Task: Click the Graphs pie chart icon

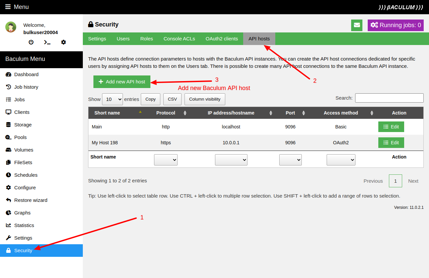Action: (8, 213)
